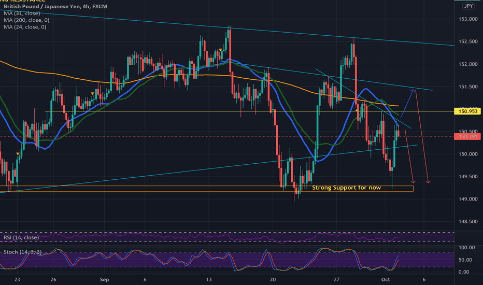Click the 20 date label on time axis
The width and height of the screenshot is (483, 285).
point(273,279)
